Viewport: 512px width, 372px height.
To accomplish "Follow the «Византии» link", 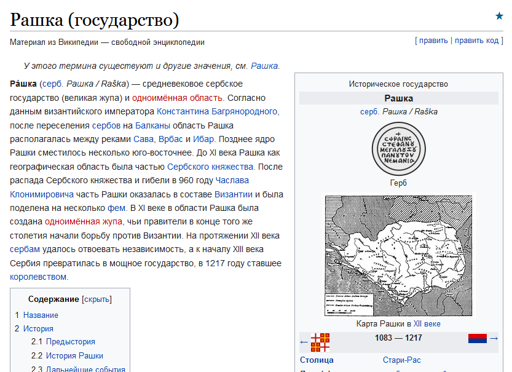I will [x=234, y=195].
